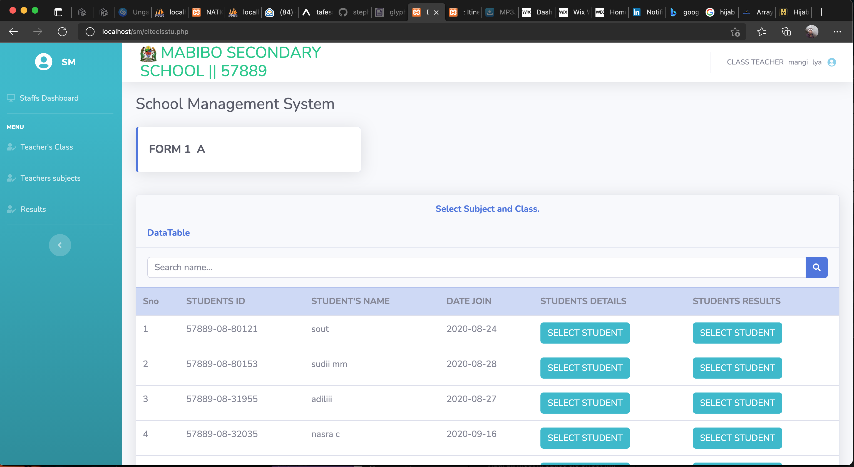Go back using the browser back arrow

pos(14,31)
